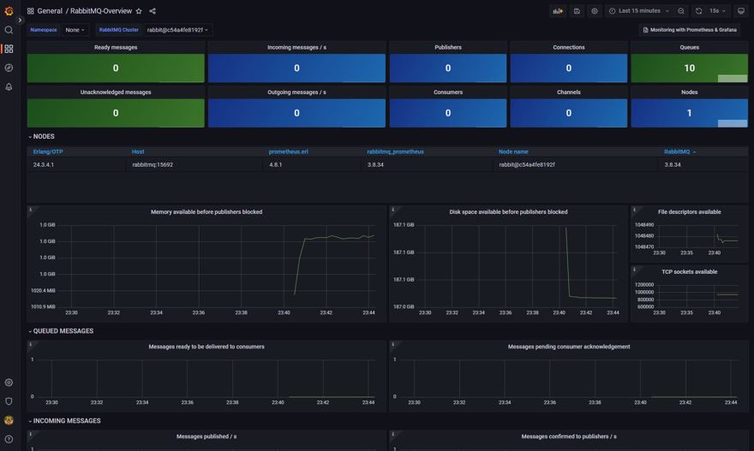Viewport: 754px width, 451px height.
Task: Click the dashboard grid icon beside General
Action: point(30,11)
